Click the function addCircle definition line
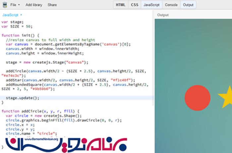The image size is (232, 153). (x=40, y=111)
